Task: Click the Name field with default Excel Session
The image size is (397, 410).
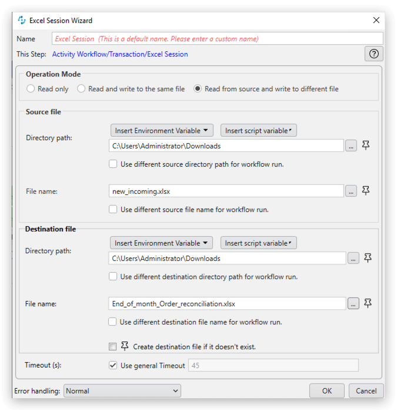Action: coord(218,39)
